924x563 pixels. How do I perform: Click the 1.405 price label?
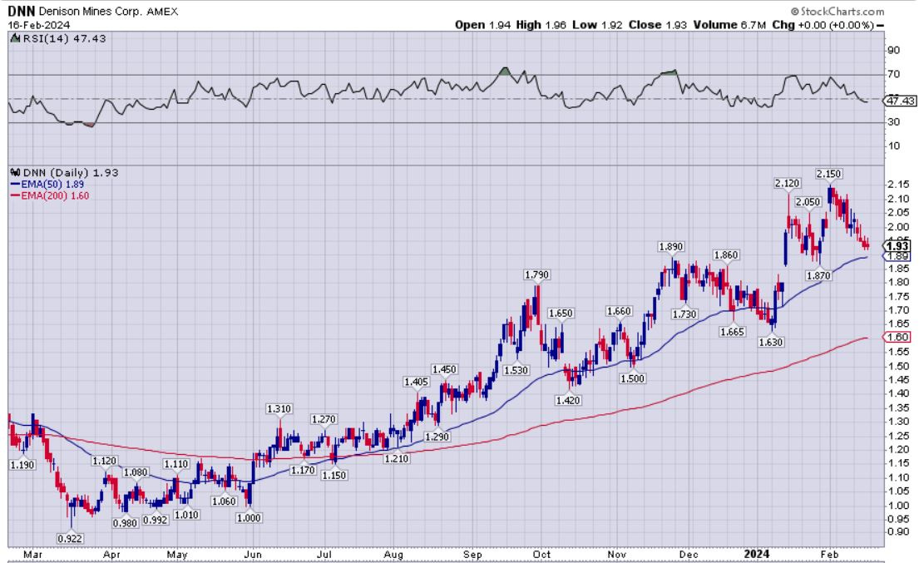coord(416,382)
